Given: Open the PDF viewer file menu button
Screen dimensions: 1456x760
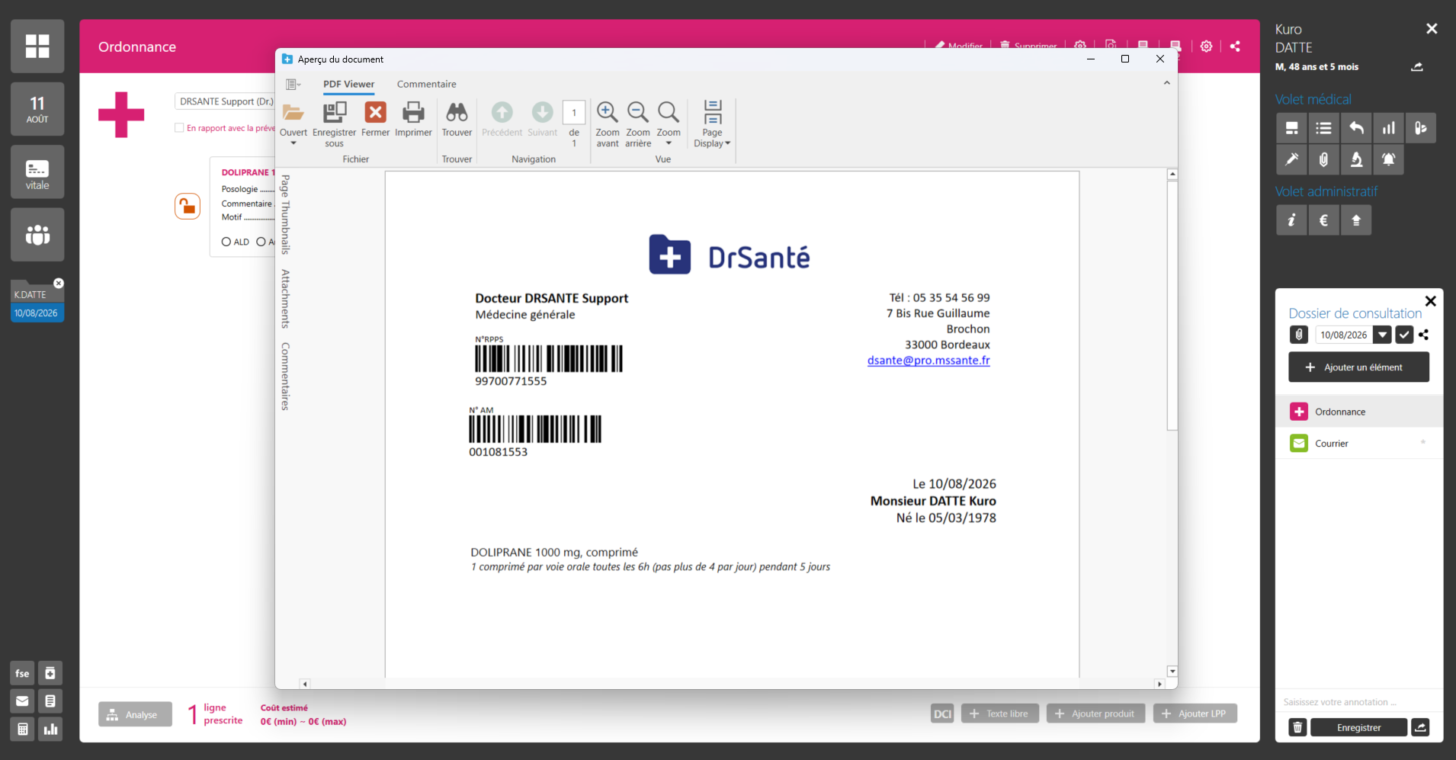Looking at the screenshot, I should 293,85.
